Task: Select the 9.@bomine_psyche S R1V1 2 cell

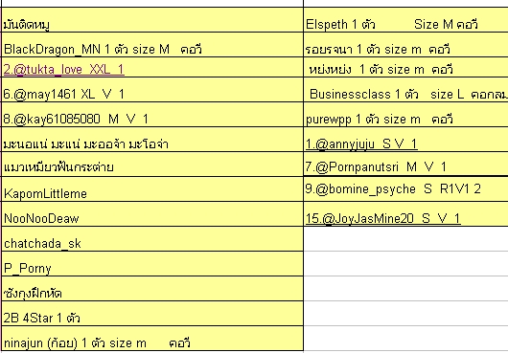Action: (406, 189)
